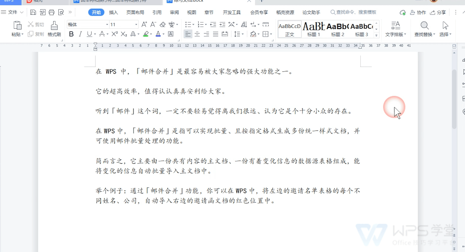Switch to the 审阅 tab
The height and width of the screenshot is (252, 465).
pyautogui.click(x=174, y=12)
